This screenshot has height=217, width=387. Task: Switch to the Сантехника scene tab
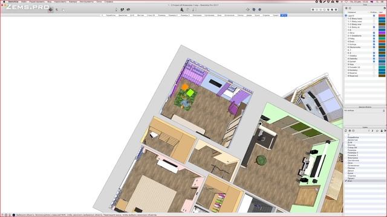(x=209, y=15)
